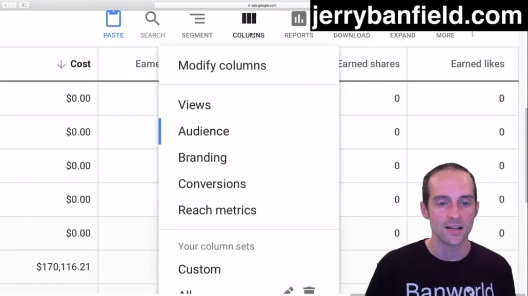Click the first $0.00 cost cell
Image resolution: width=528 pixels, height=296 pixels.
[x=78, y=99]
